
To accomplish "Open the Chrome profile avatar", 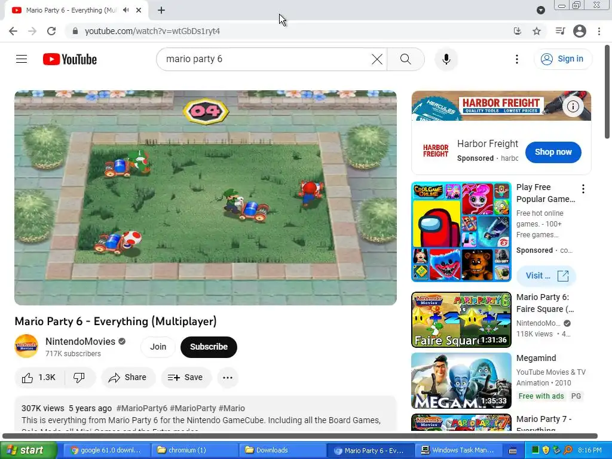I will 580,31.
